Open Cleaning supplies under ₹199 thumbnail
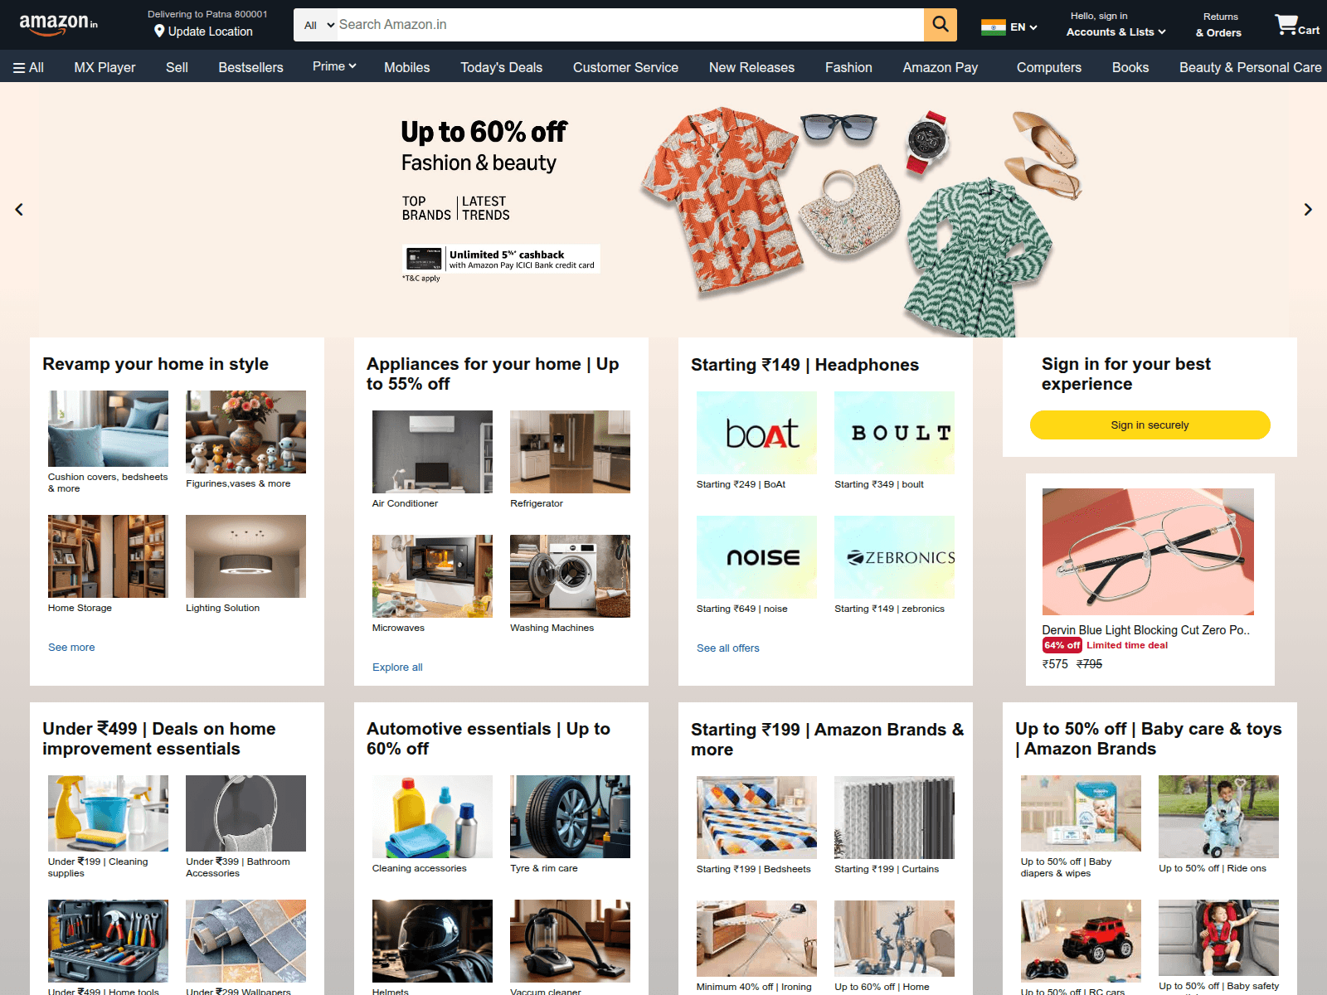 (x=108, y=813)
